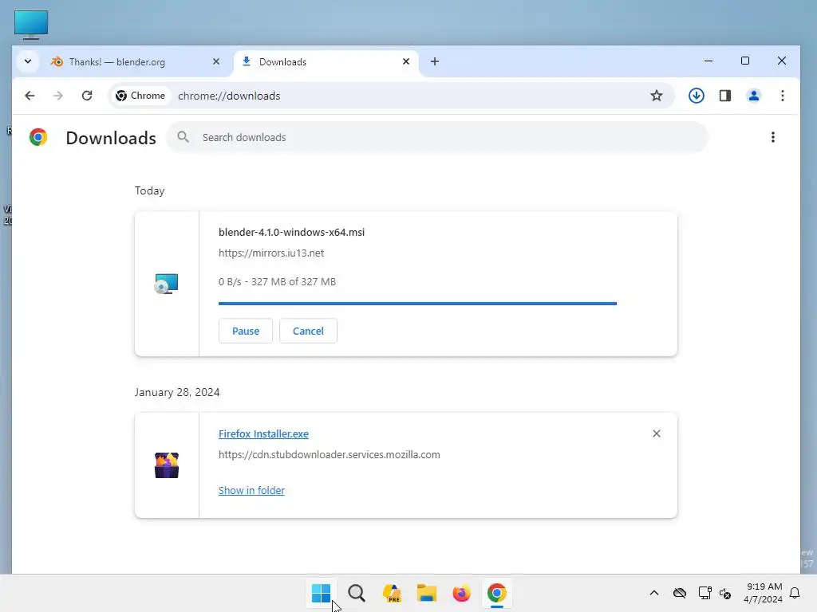Click the blender msi file icon
This screenshot has width=817, height=612.
(x=167, y=284)
